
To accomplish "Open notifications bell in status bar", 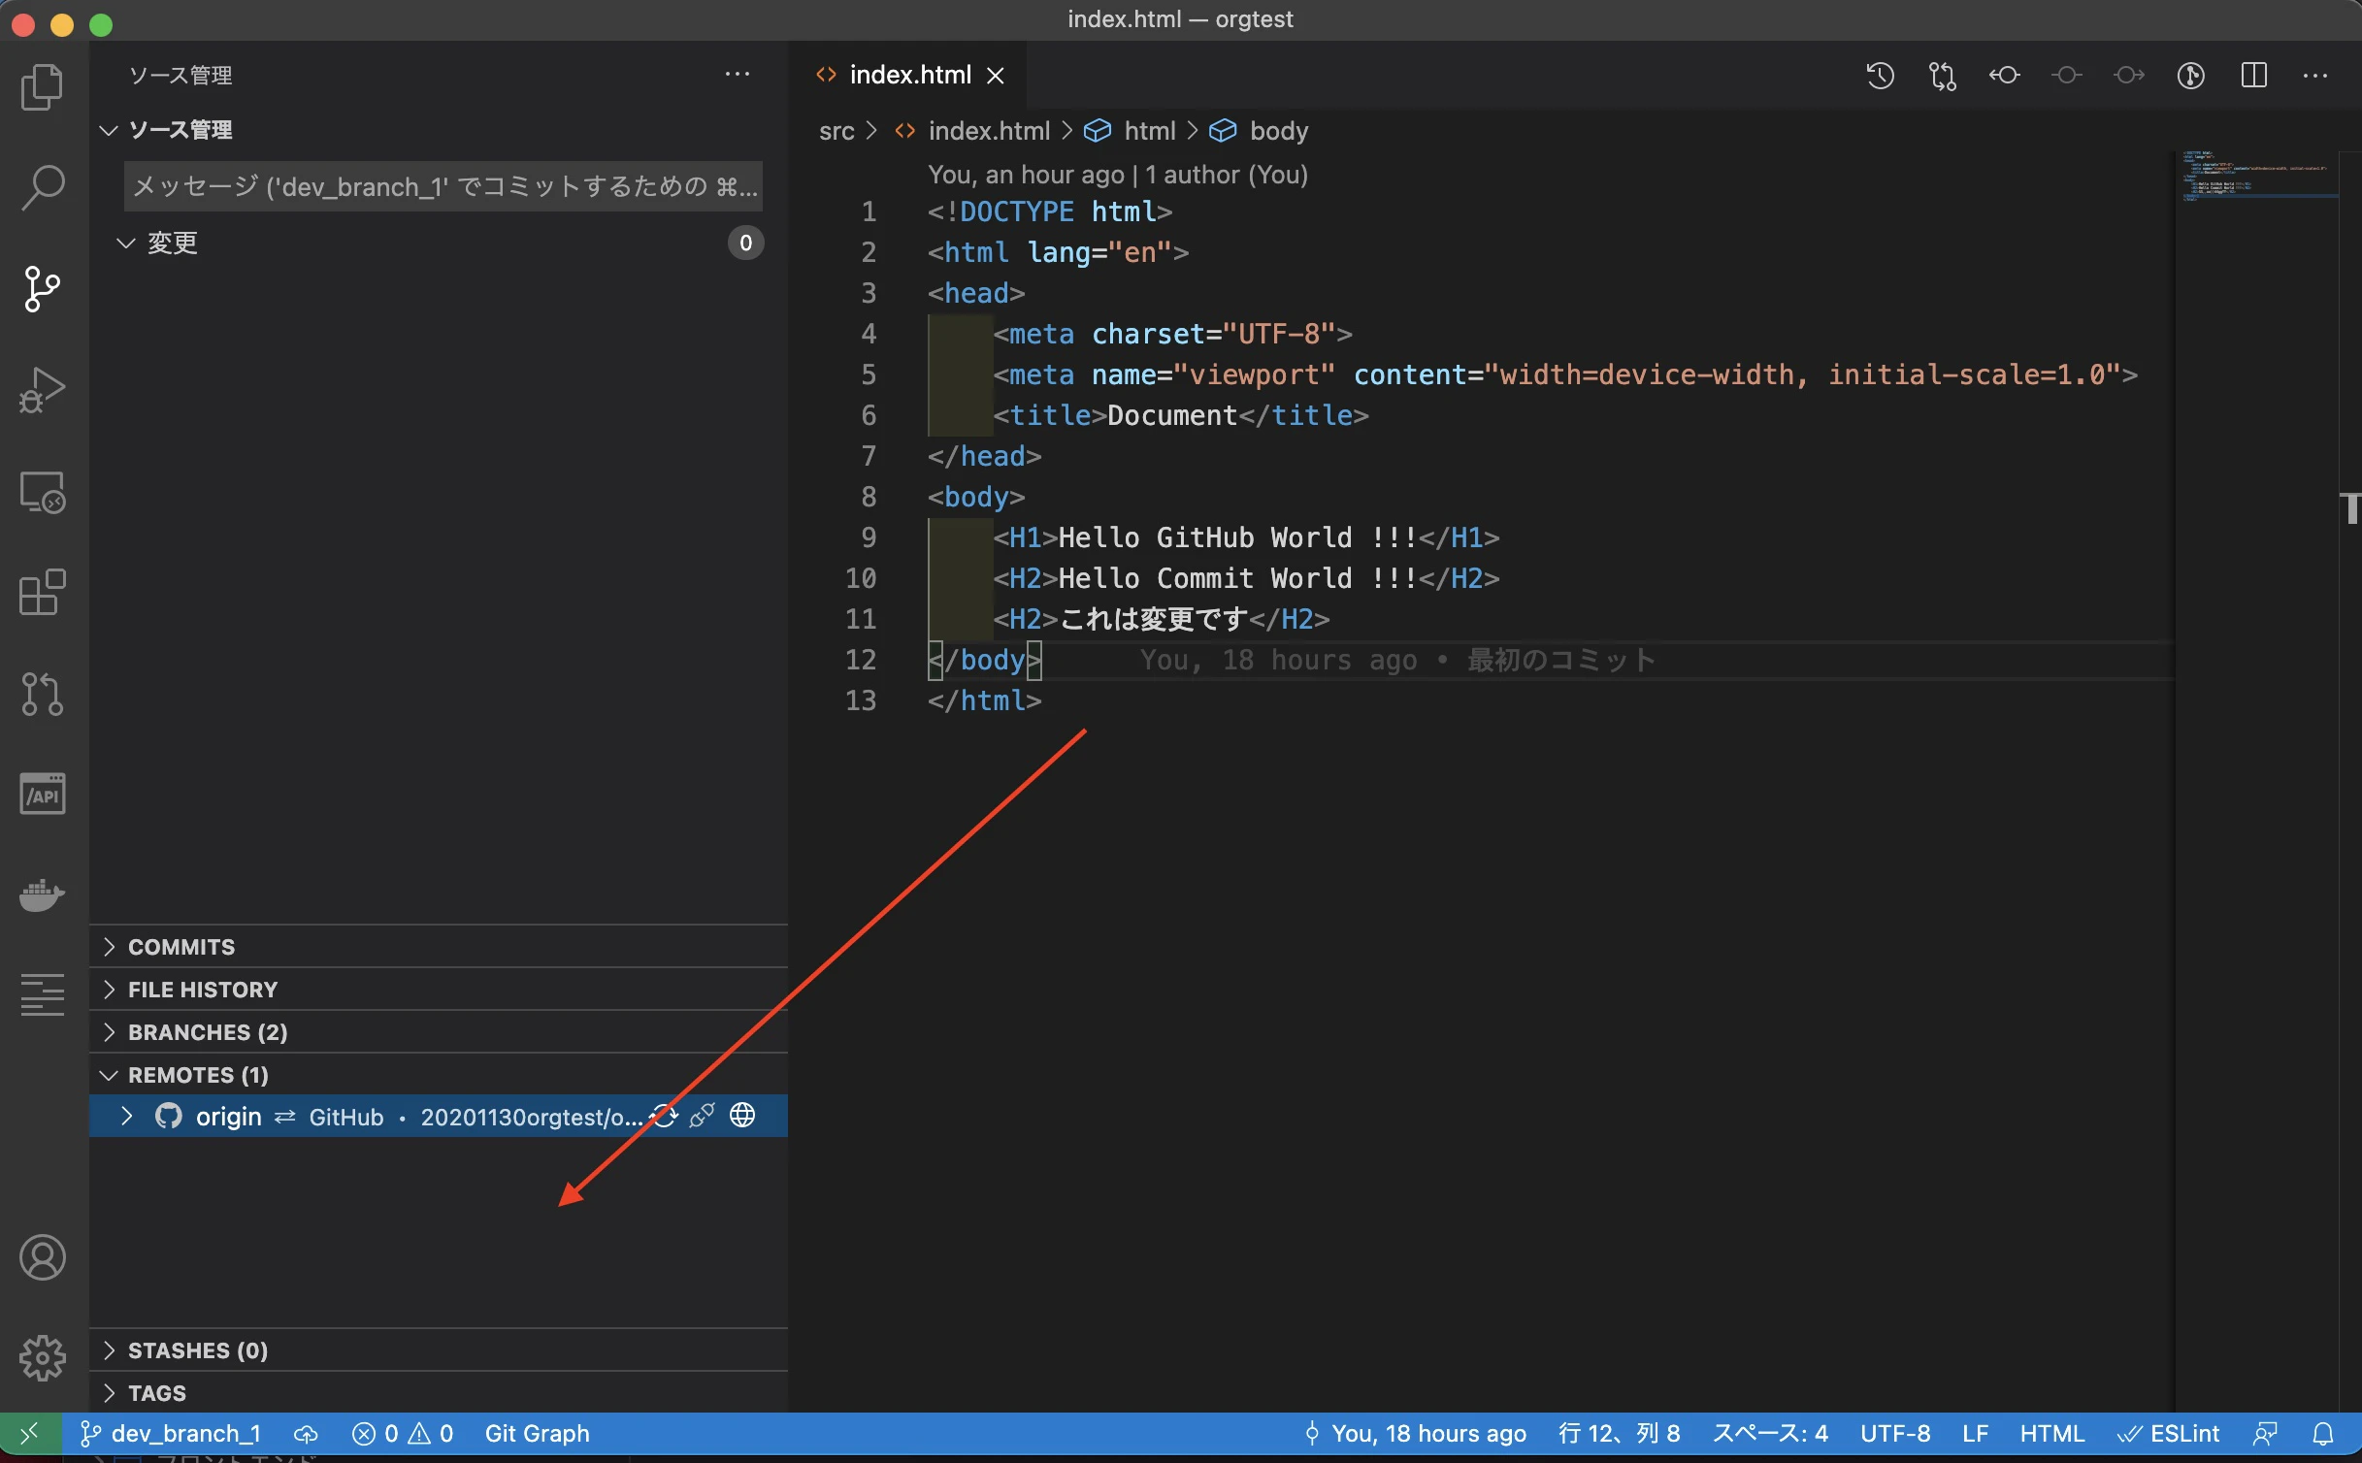I will pos(2323,1434).
